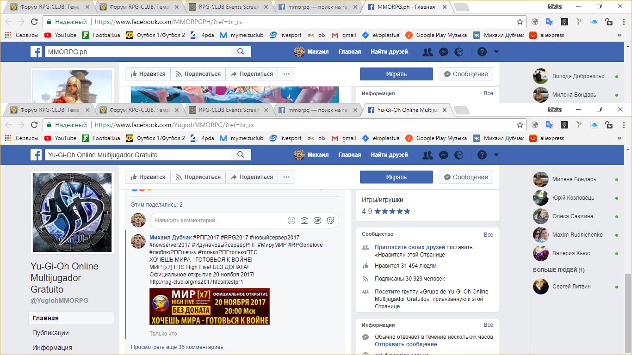Expand the account arrow menu in Yu-Gi-Oh window
The width and height of the screenshot is (632, 355).
(x=496, y=155)
